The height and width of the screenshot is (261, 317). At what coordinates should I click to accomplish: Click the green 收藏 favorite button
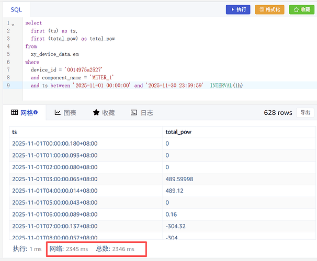(302, 9)
